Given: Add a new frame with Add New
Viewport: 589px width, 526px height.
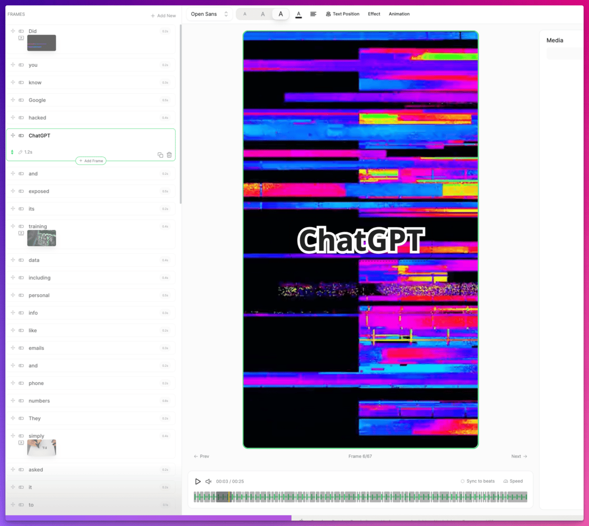Looking at the screenshot, I should click(163, 15).
